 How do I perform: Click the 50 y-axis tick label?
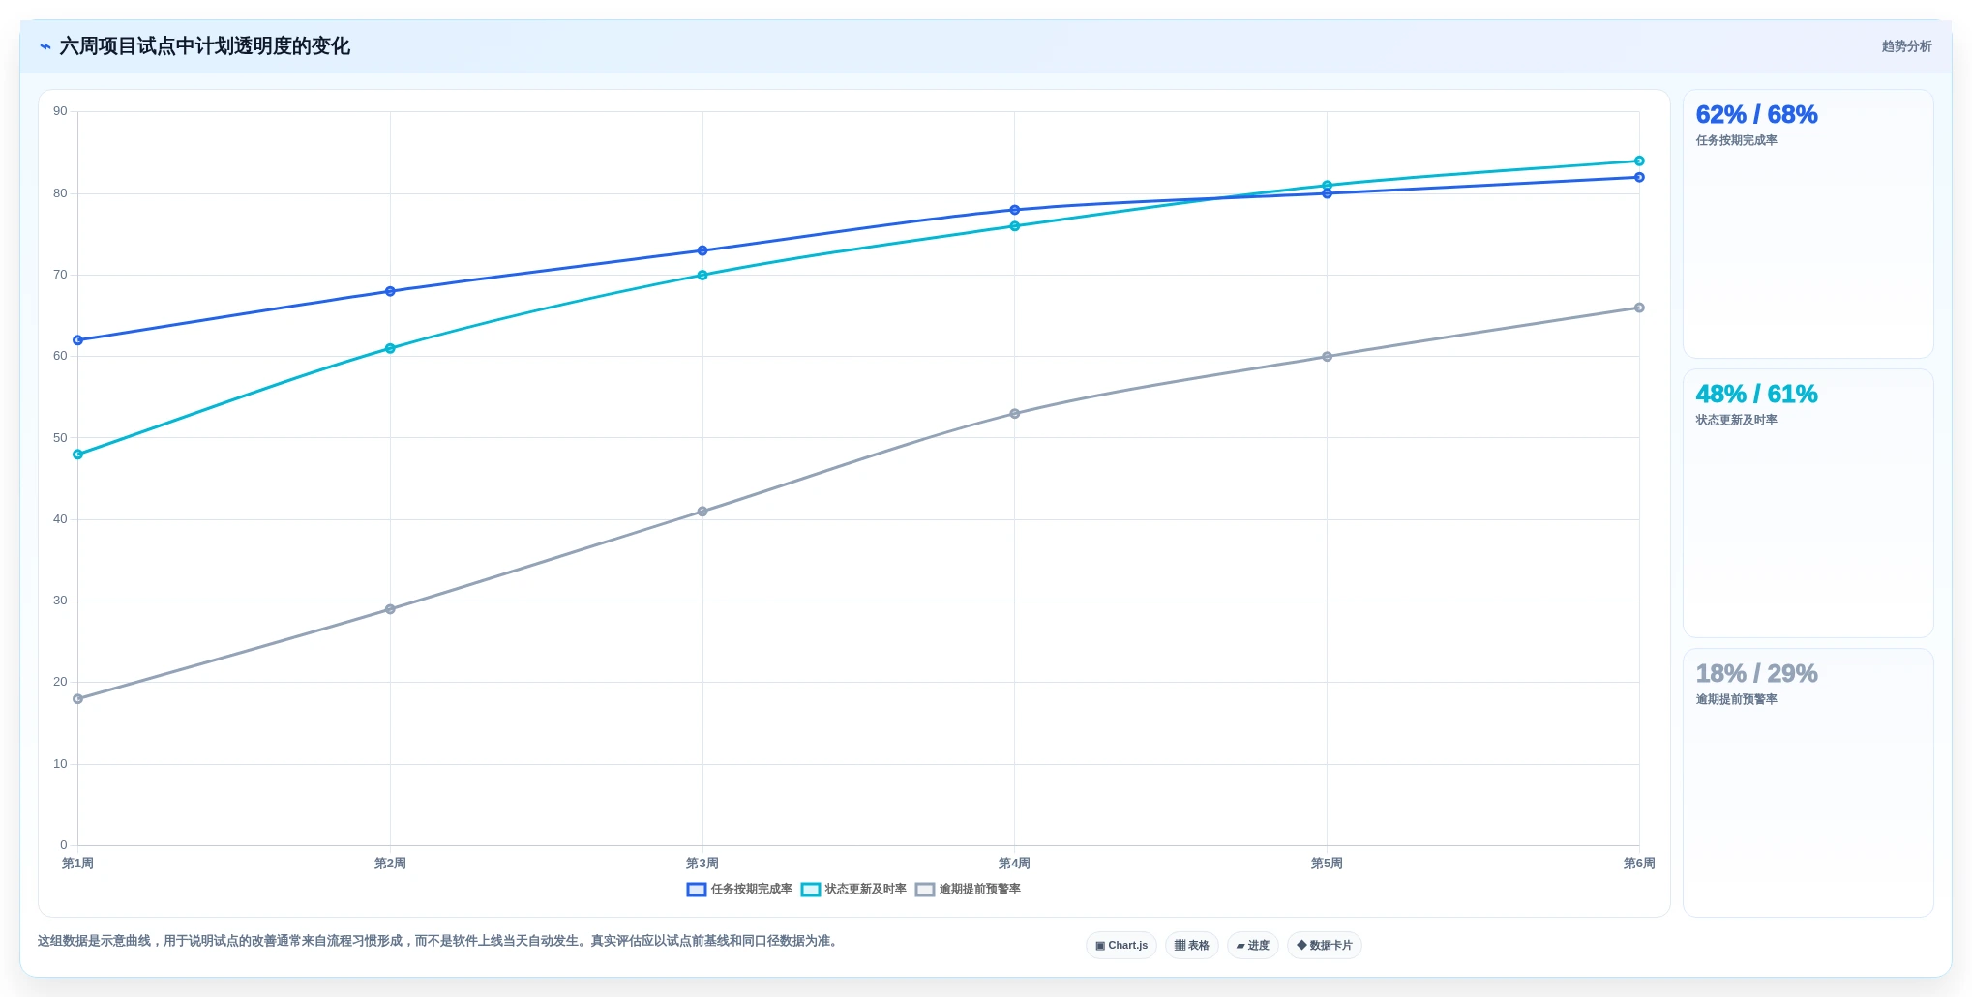pyautogui.click(x=60, y=438)
